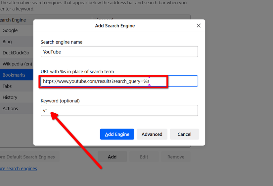Select the highlighted Bookmarks row
The image size is (273, 186).
[17, 75]
